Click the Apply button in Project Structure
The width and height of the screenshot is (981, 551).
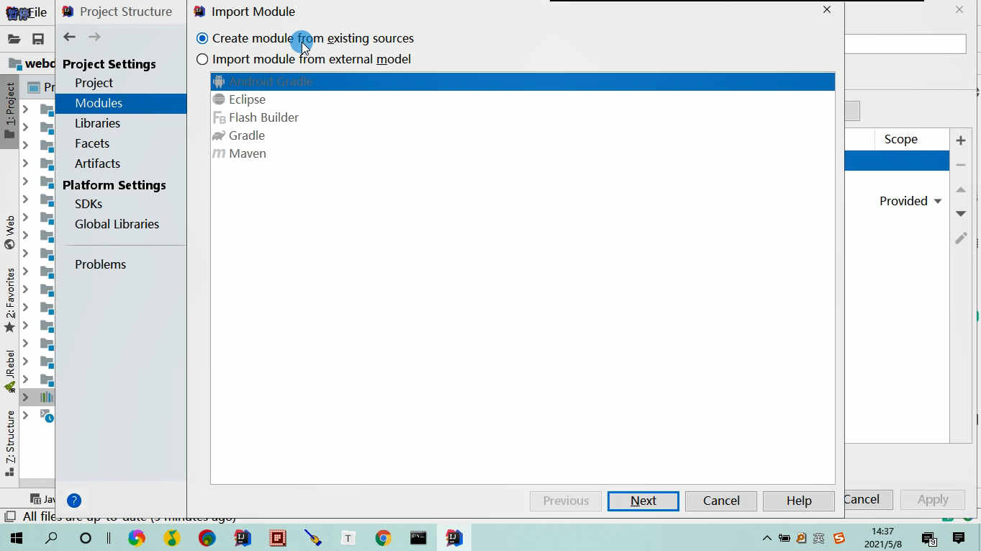[933, 499]
